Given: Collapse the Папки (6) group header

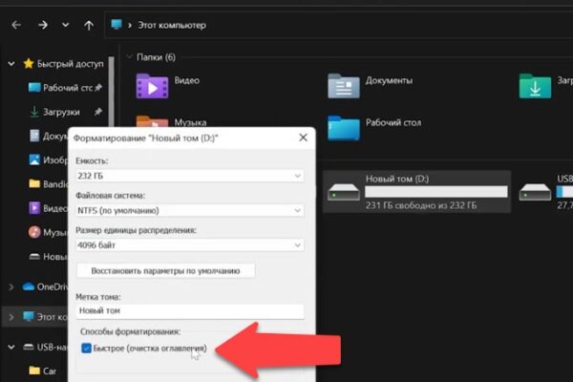Looking at the screenshot, I should (129, 57).
